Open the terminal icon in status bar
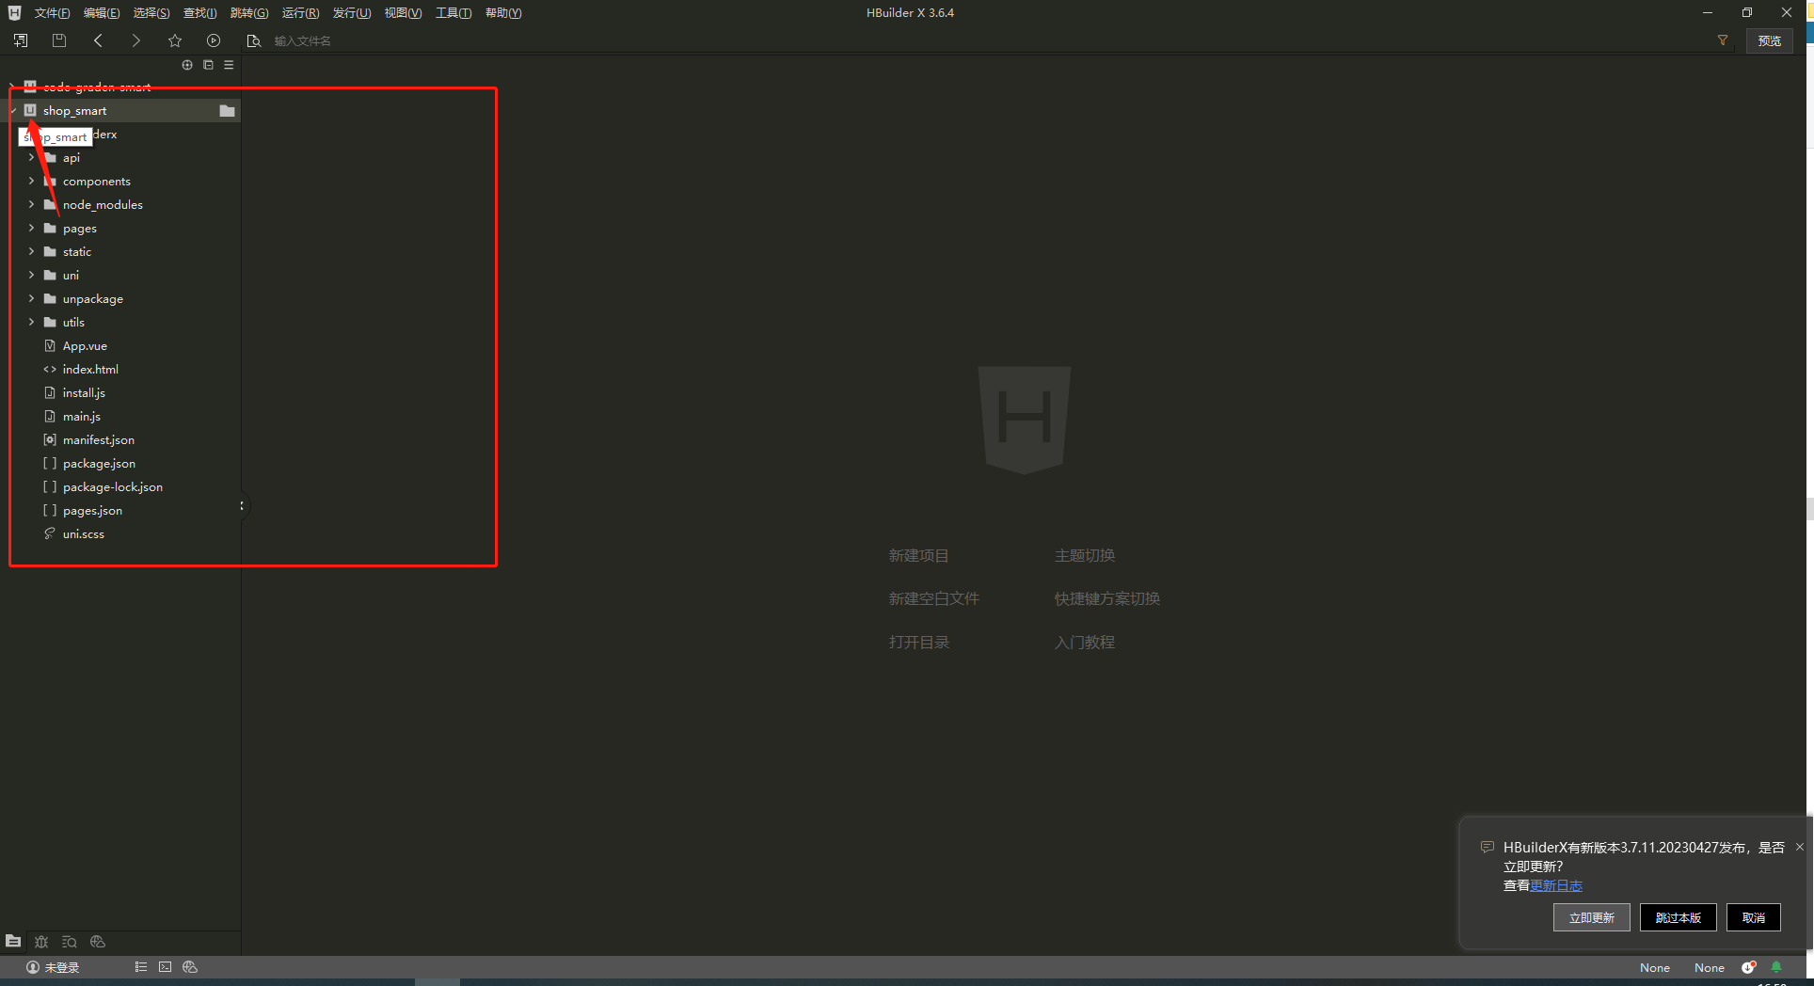This screenshot has width=1814, height=986. [166, 967]
